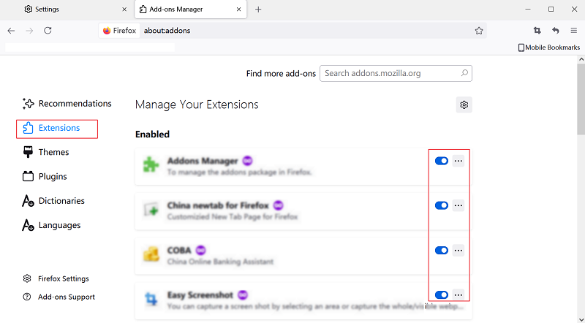Image resolution: width=585 pixels, height=323 pixels.
Task: Click the Search addons.mozilla.org field
Action: point(396,74)
